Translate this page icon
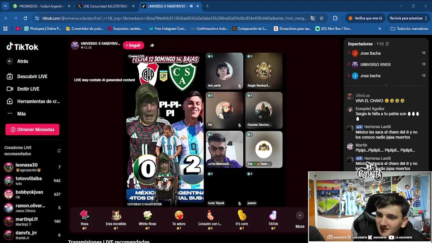The height and width of the screenshot is (243, 432). pos(313,18)
